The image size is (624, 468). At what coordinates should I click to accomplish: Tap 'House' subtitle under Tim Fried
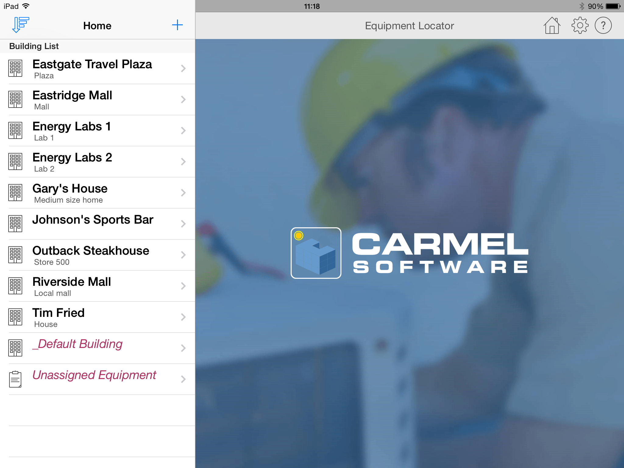[46, 324]
